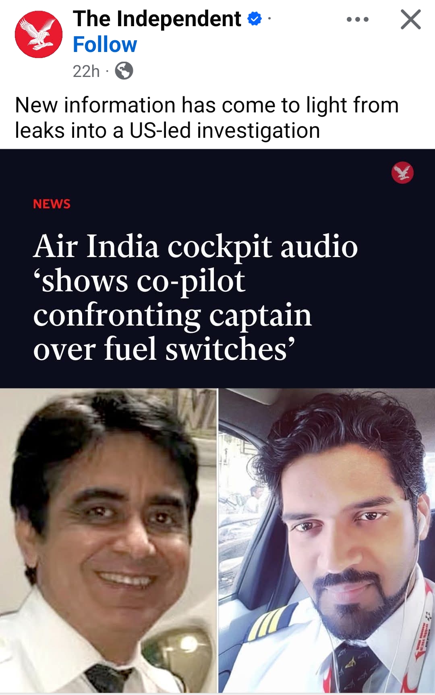Follow The Independent page
The image size is (435, 695).
105,44
